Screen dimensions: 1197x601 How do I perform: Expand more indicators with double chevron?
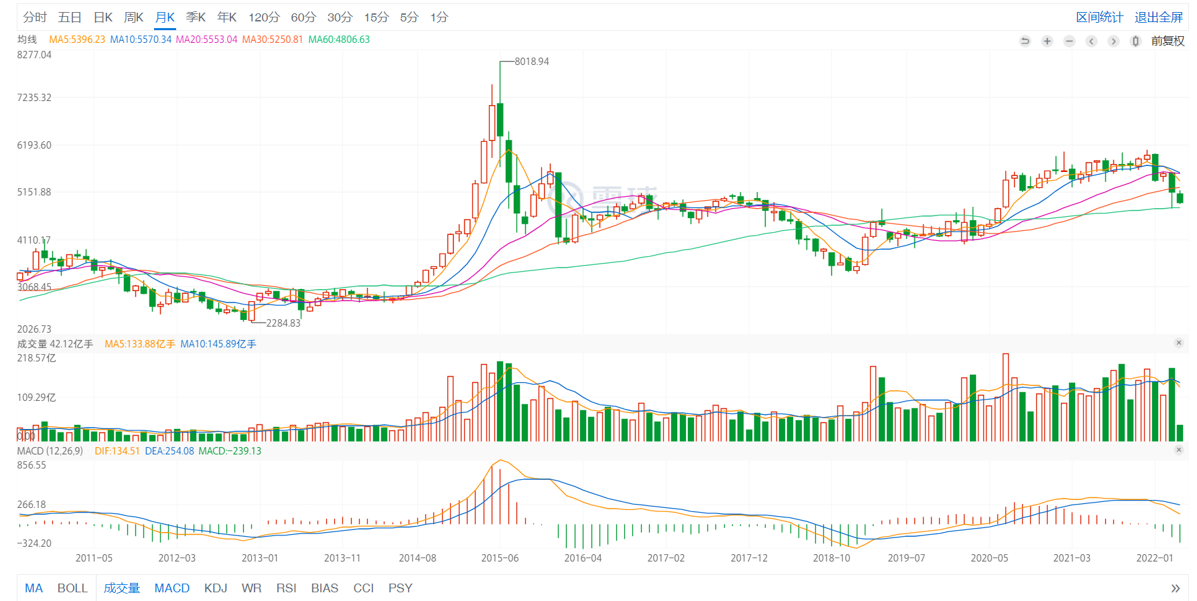[x=1175, y=588]
